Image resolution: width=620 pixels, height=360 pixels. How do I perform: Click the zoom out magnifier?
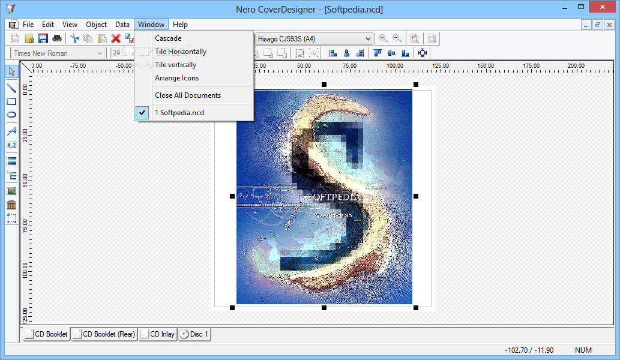[397, 38]
